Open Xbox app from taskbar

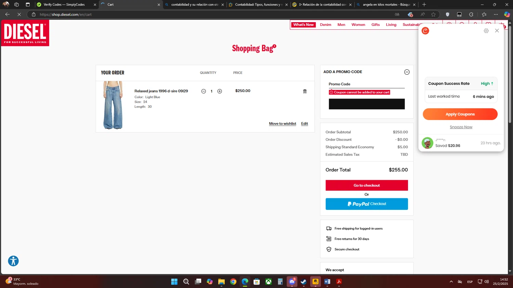[268, 282]
